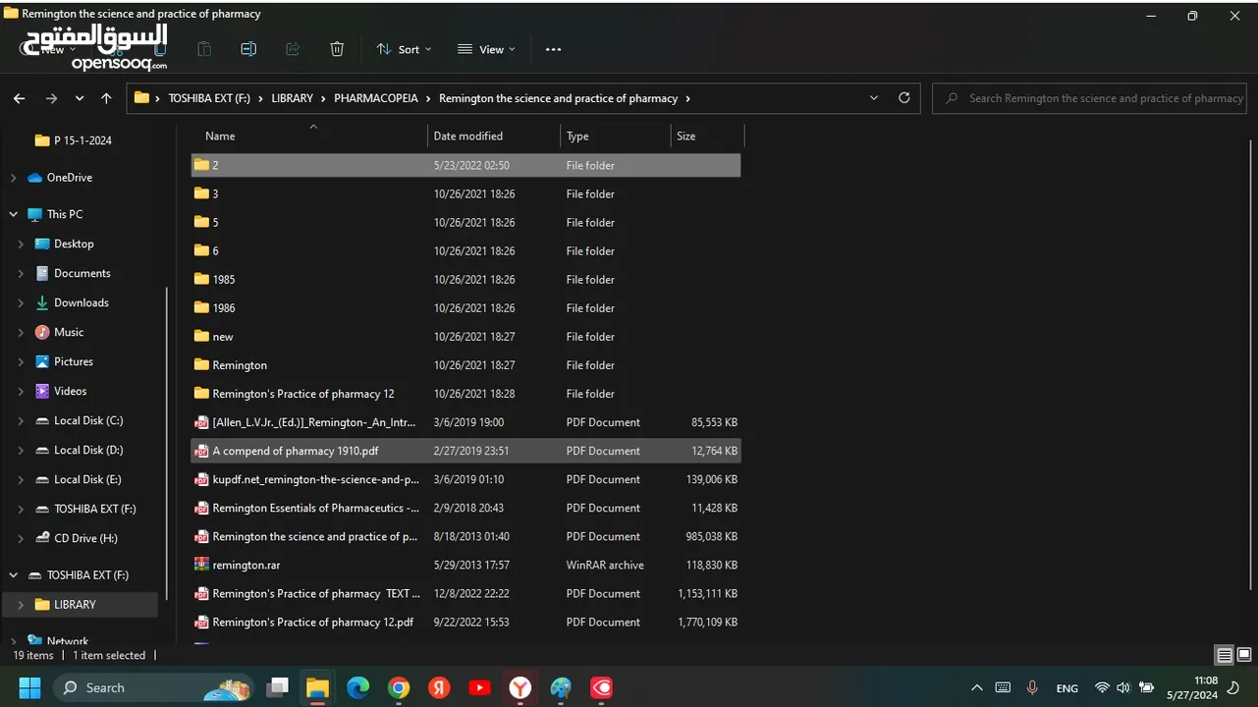
Task: Click File Explorer icon on the taskbar
Action: coord(317,687)
